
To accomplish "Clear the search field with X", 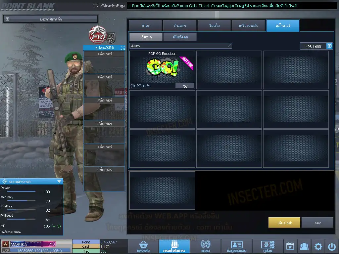I will tap(229, 46).
